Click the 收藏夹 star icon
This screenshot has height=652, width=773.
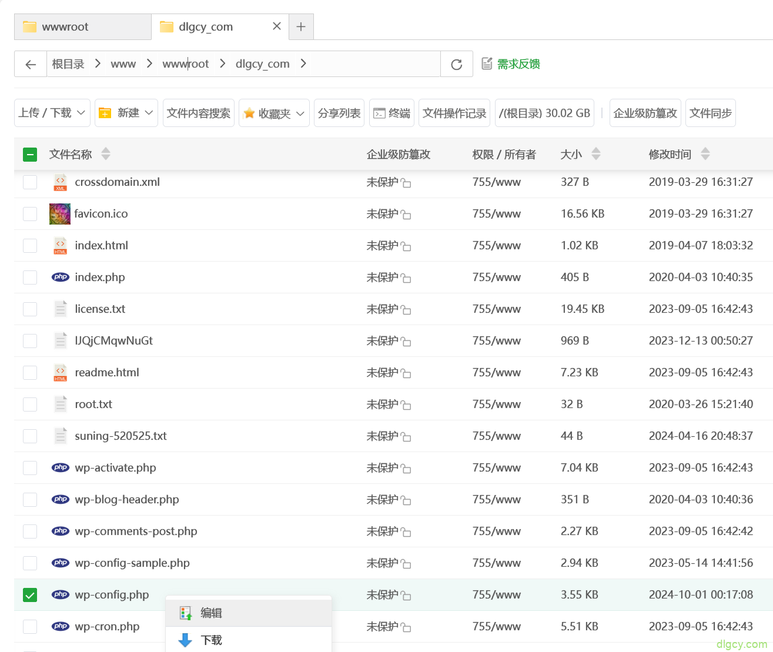pyautogui.click(x=249, y=113)
